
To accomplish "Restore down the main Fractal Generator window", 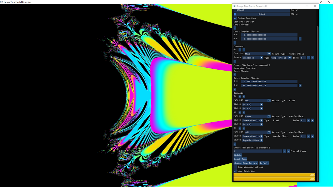I will pyautogui.click(x=321, y=2).
